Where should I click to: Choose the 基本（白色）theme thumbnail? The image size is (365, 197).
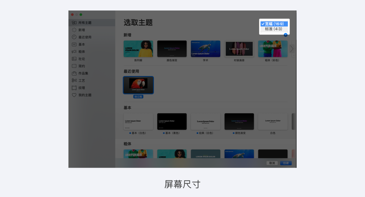click(x=138, y=122)
